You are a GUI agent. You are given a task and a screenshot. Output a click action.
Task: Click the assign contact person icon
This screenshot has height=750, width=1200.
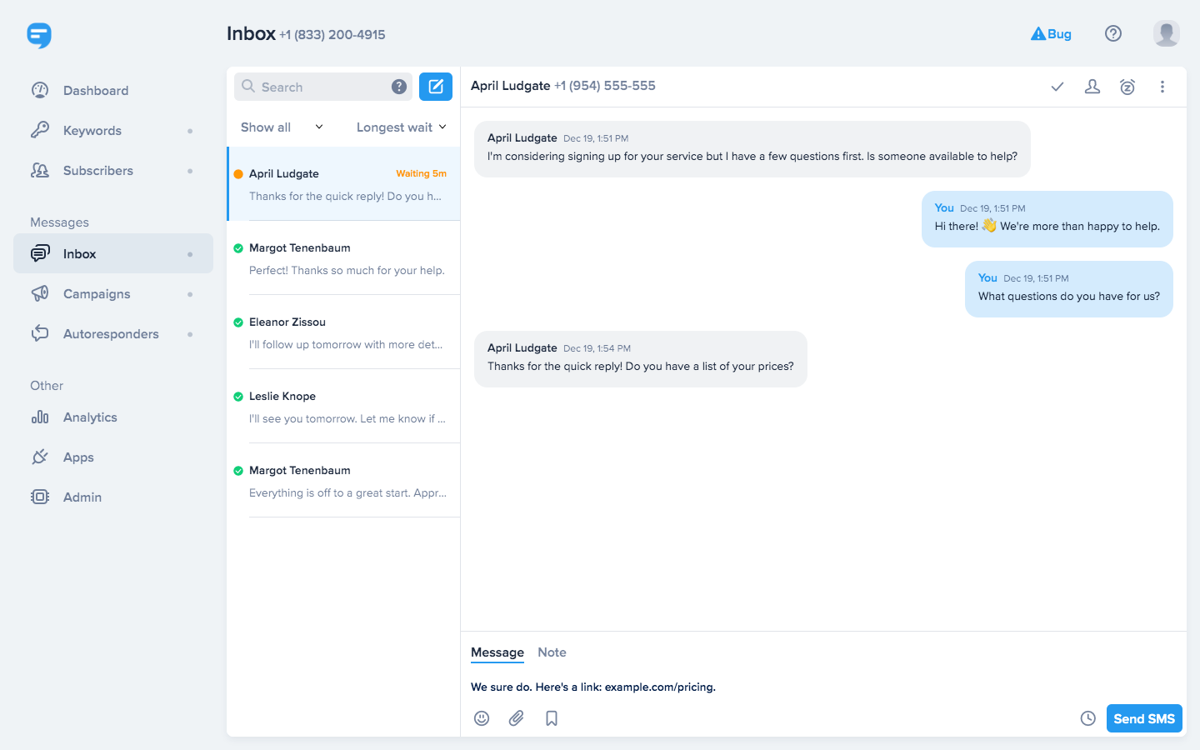(1092, 87)
